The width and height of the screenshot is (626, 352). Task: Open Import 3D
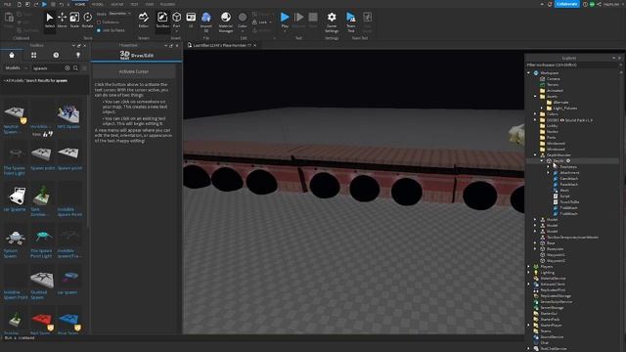coord(206,22)
